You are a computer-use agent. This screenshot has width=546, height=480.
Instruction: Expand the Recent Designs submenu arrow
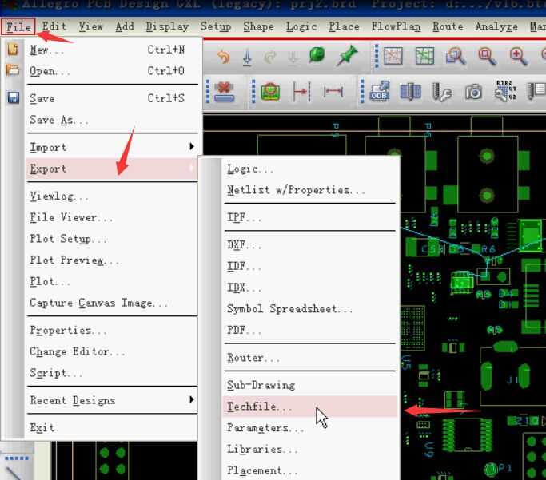tap(192, 399)
